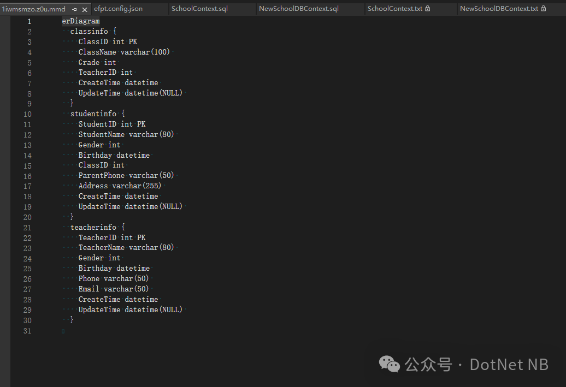Click 'ParentPhone varchar(50)' text
The height and width of the screenshot is (387, 566).
[126, 176]
